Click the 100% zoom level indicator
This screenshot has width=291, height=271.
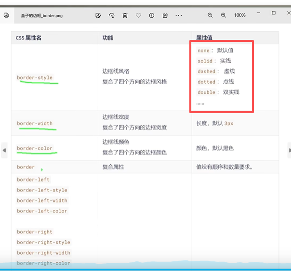coord(240,15)
